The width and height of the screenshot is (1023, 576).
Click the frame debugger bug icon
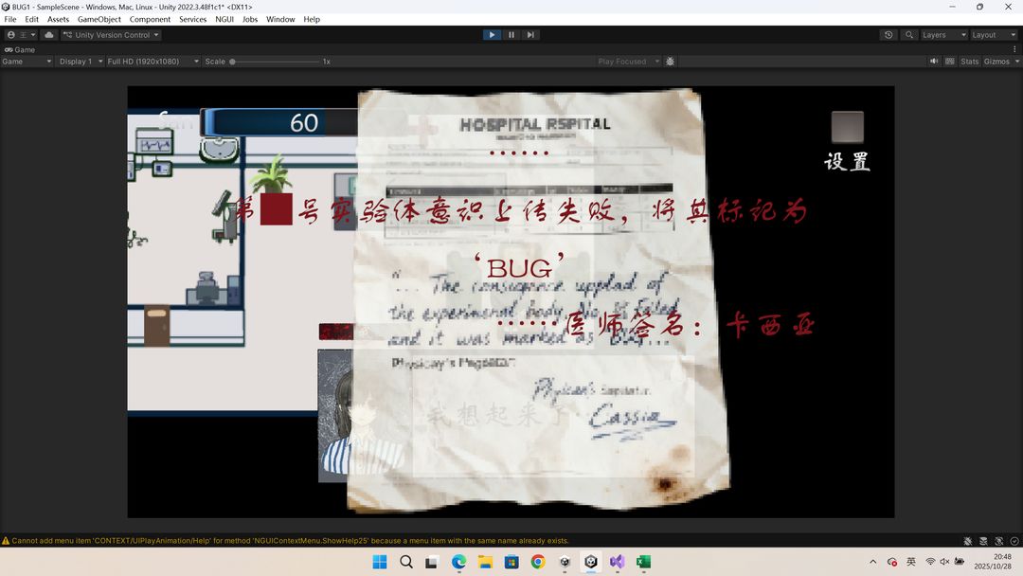click(x=671, y=62)
